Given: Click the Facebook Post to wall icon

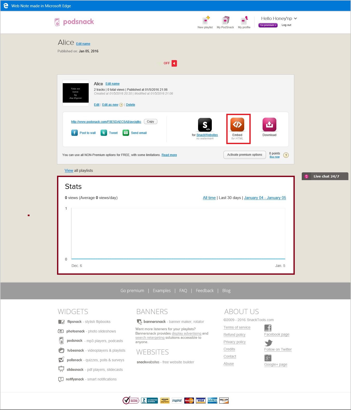Looking at the screenshot, I should click(74, 133).
